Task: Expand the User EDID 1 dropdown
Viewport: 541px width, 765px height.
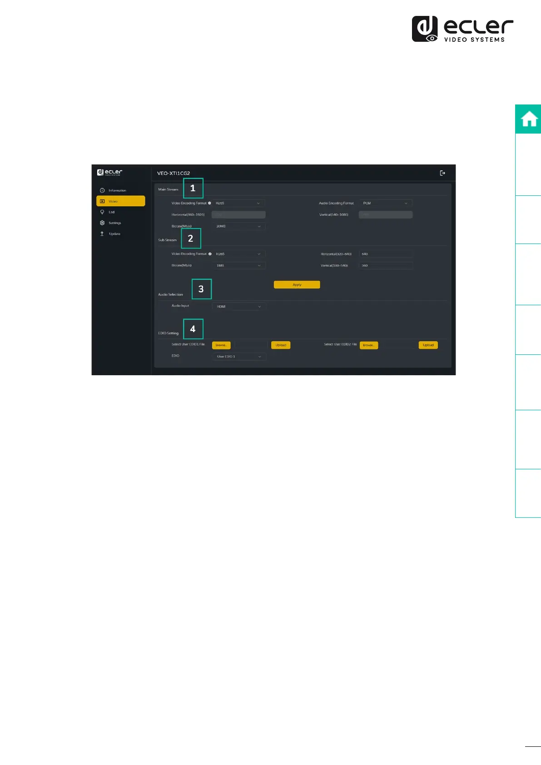Action: 238,357
